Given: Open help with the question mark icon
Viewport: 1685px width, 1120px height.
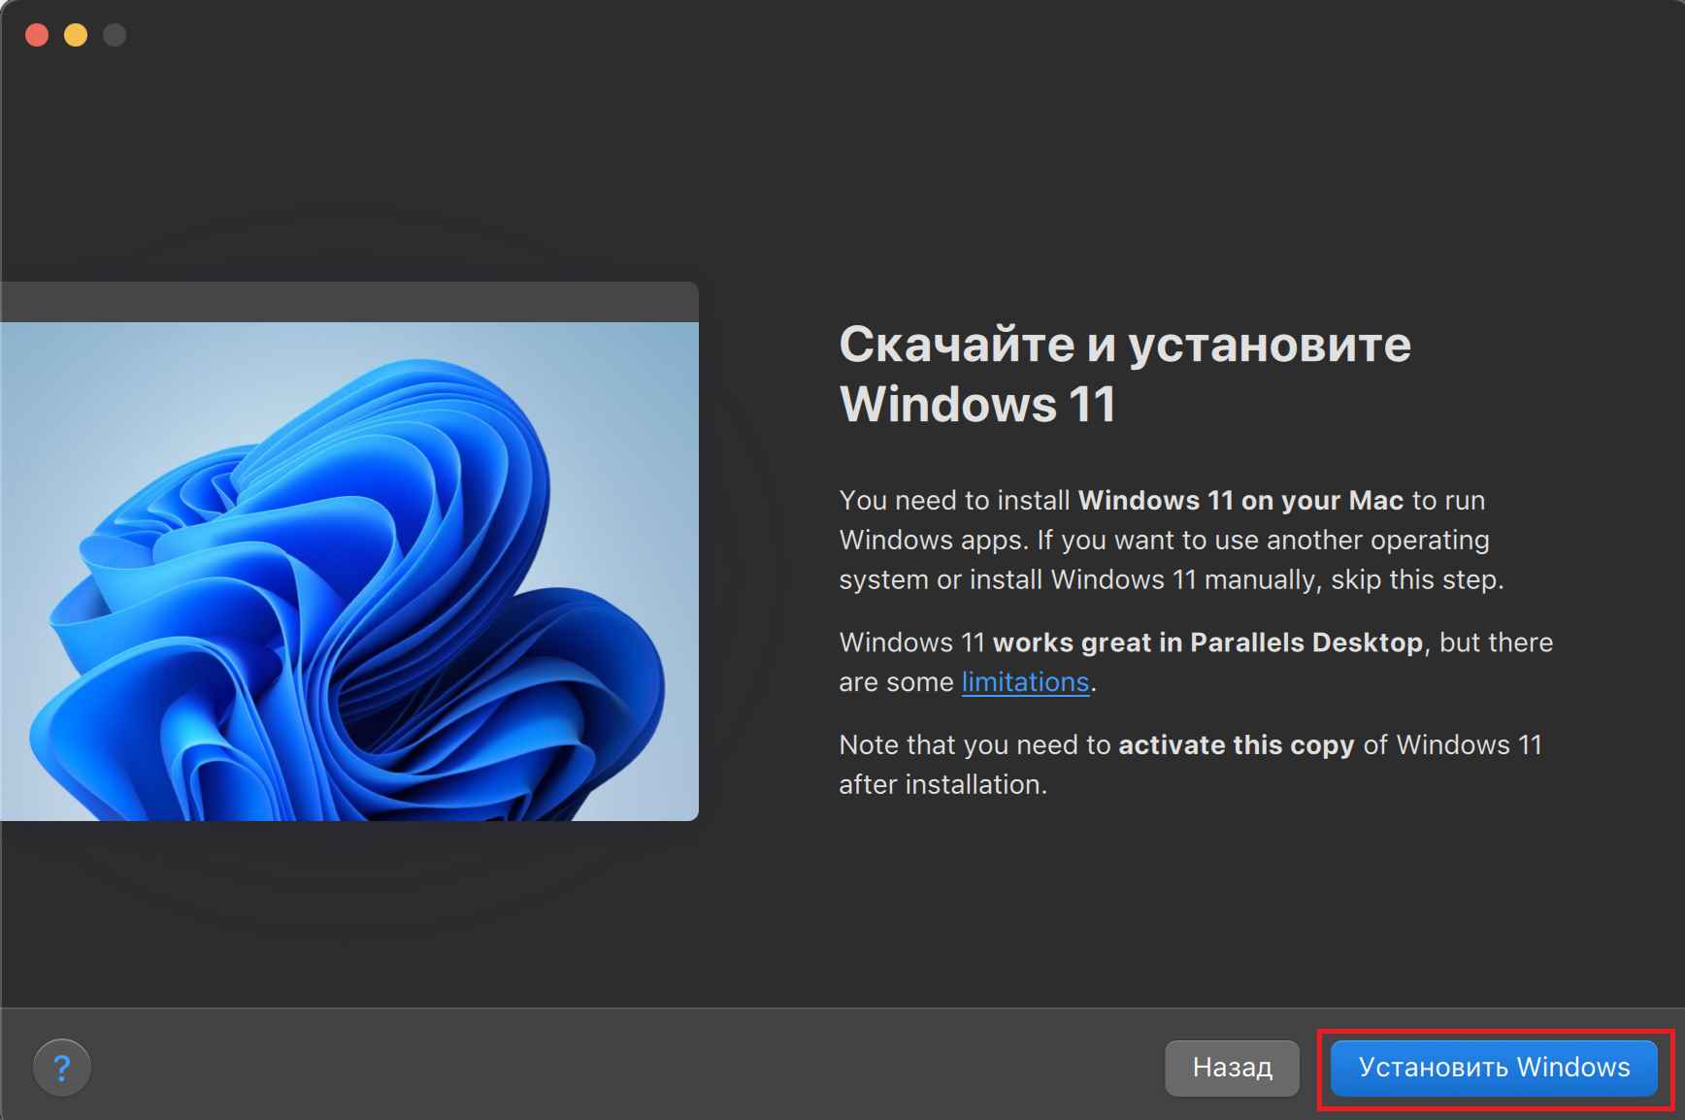Looking at the screenshot, I should (62, 1068).
